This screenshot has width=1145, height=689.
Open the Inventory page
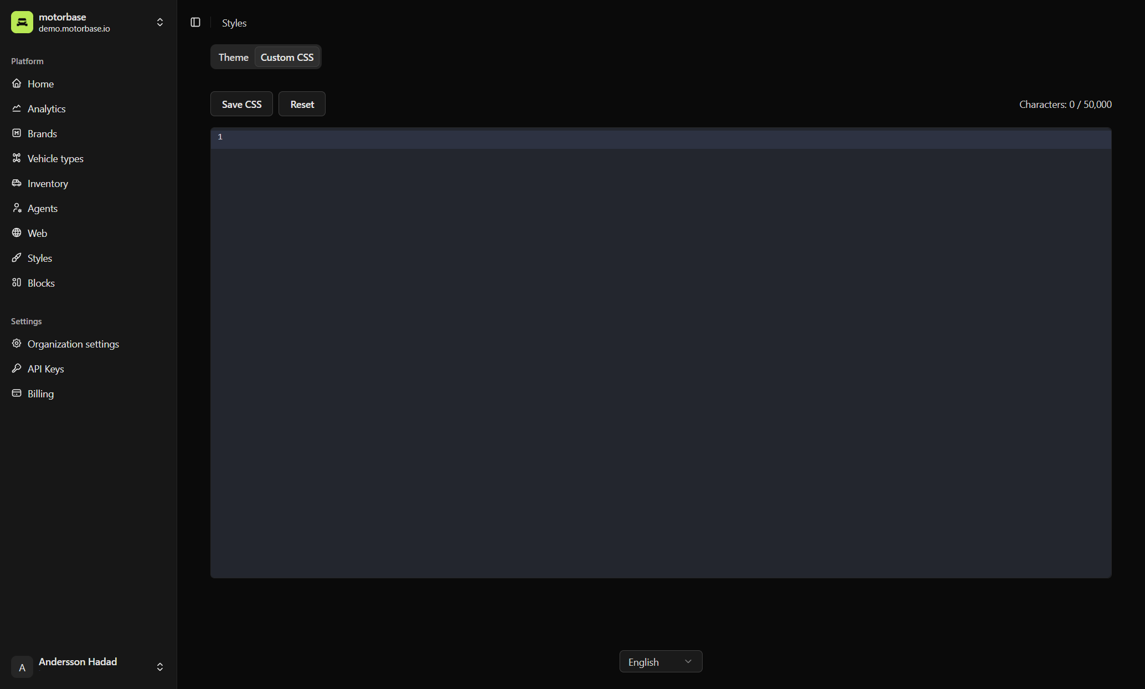click(x=89, y=183)
